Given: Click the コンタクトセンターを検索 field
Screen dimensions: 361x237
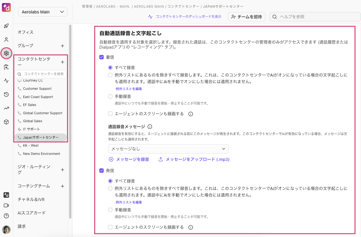Looking at the screenshot, I should pyautogui.click(x=41, y=74).
